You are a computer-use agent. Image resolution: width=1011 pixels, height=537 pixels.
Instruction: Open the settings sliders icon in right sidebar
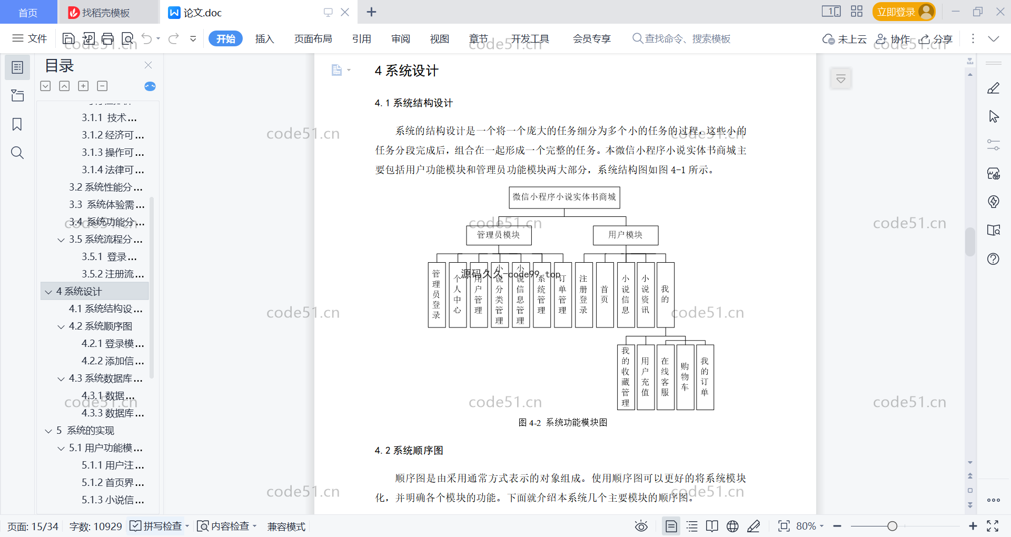click(x=994, y=145)
